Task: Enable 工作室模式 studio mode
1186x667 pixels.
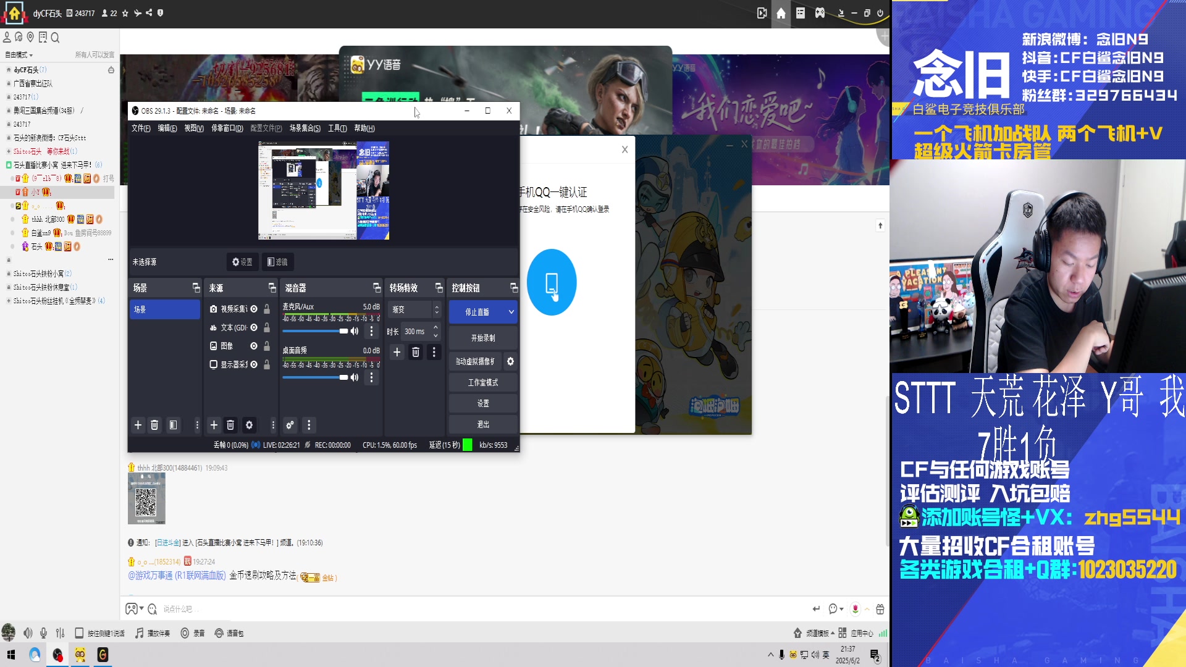Action: pos(483,382)
